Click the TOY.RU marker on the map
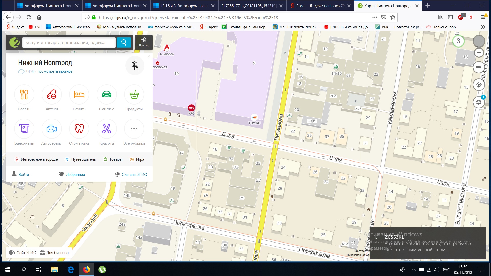 coord(254,118)
